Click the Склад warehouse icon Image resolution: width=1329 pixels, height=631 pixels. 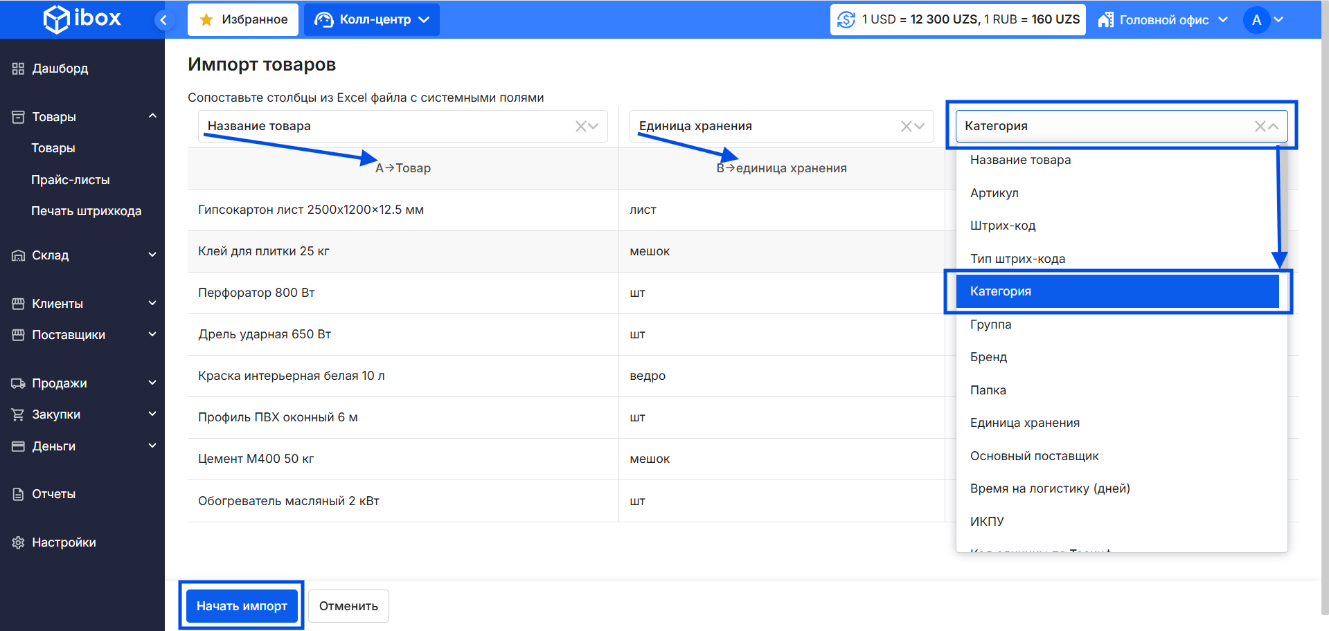pos(18,255)
